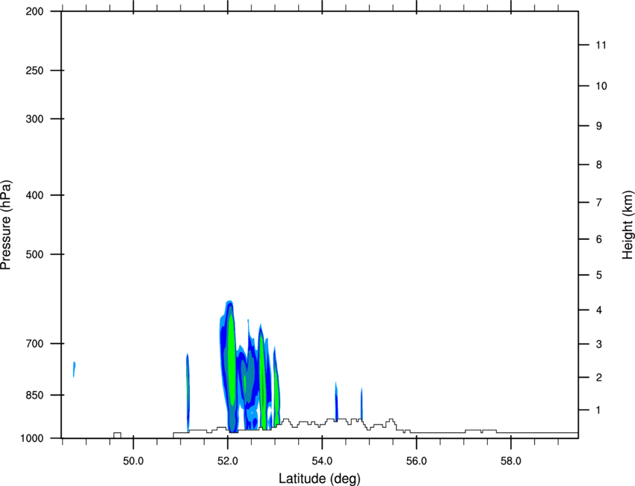Screen dimensions: 635x486
Task: Click the small light-blue blob near 48.8 latitude
Action: (74, 369)
